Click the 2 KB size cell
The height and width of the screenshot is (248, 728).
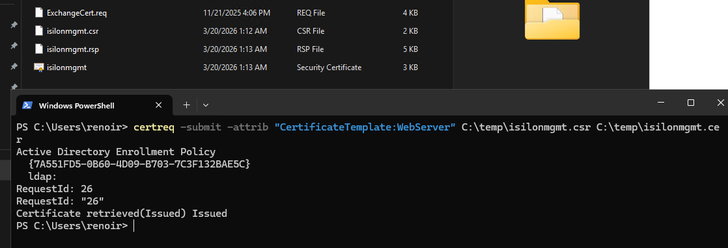410,31
